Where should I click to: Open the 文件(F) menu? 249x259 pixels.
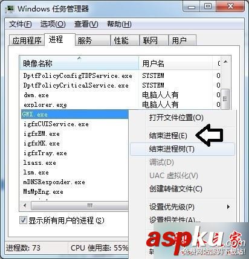(x=21, y=24)
